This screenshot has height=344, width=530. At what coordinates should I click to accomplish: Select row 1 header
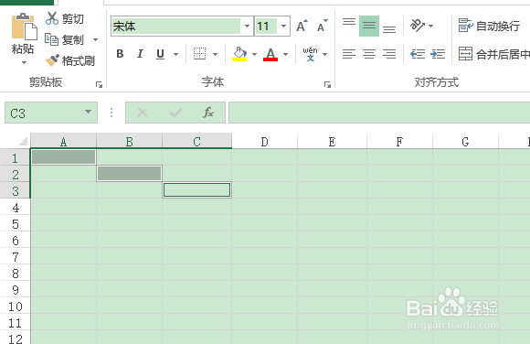pos(15,157)
